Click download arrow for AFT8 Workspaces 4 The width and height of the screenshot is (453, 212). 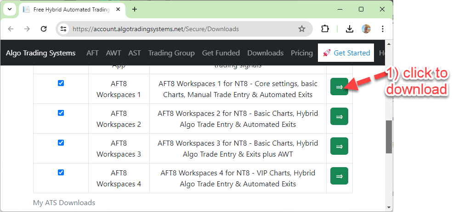coord(339,176)
